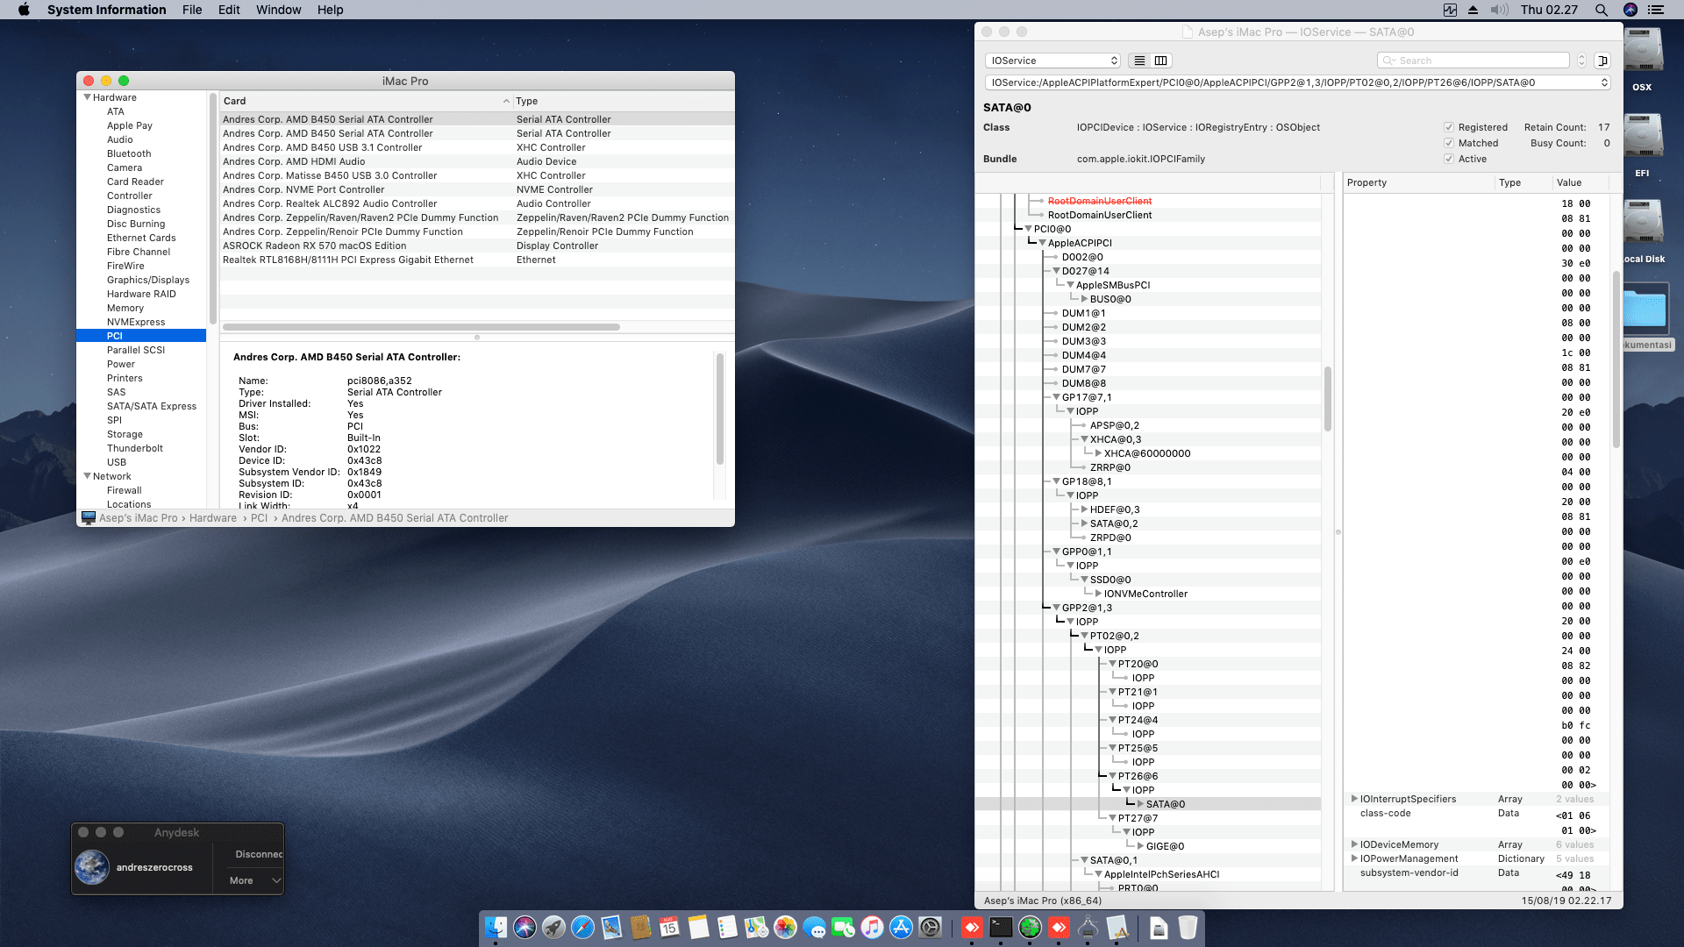
Task: Click the property list vertical scrollbar
Action: tap(1616, 360)
